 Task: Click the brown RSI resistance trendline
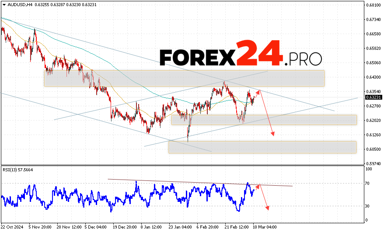(x=197, y=182)
